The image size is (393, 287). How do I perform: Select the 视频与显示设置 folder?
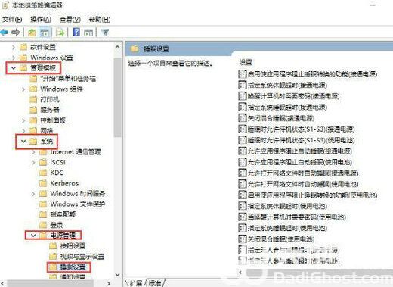(77, 257)
